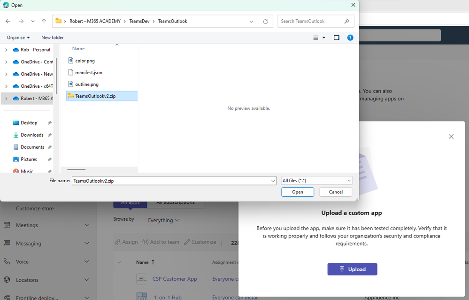Open the Browse by Everything dropdown

point(164,220)
